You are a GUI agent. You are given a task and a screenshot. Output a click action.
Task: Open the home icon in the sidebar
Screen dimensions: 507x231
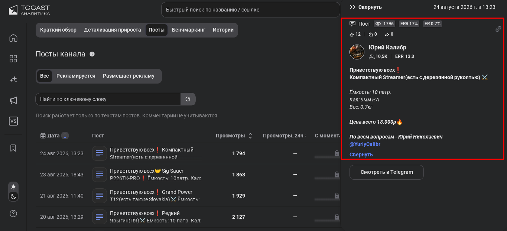pos(13,38)
